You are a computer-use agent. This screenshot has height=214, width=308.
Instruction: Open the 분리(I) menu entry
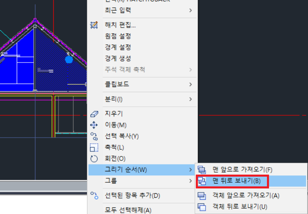142,99
